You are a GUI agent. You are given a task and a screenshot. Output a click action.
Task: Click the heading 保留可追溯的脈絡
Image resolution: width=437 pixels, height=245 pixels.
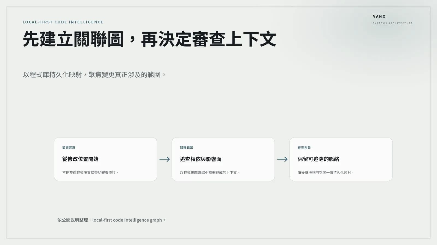click(x=318, y=159)
